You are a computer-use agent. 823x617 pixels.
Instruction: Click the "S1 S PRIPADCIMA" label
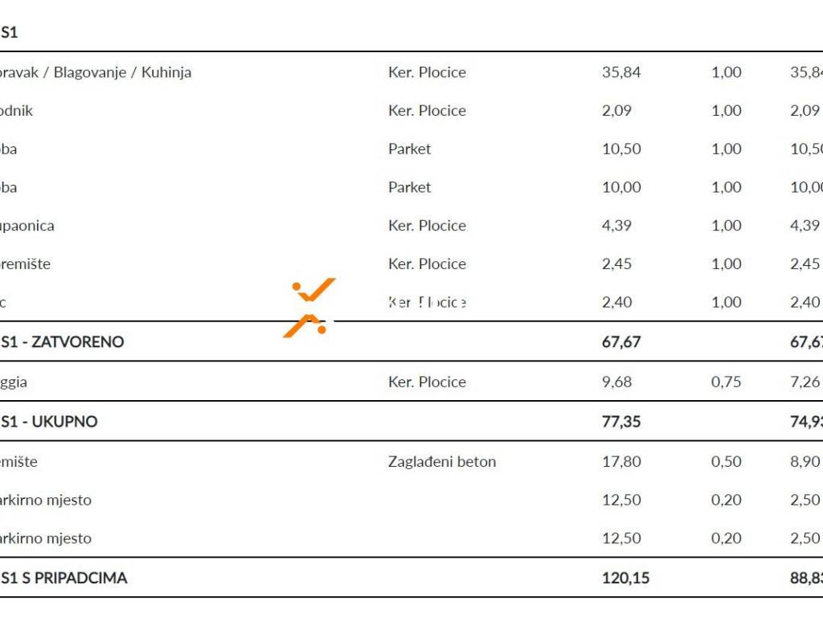point(64,578)
